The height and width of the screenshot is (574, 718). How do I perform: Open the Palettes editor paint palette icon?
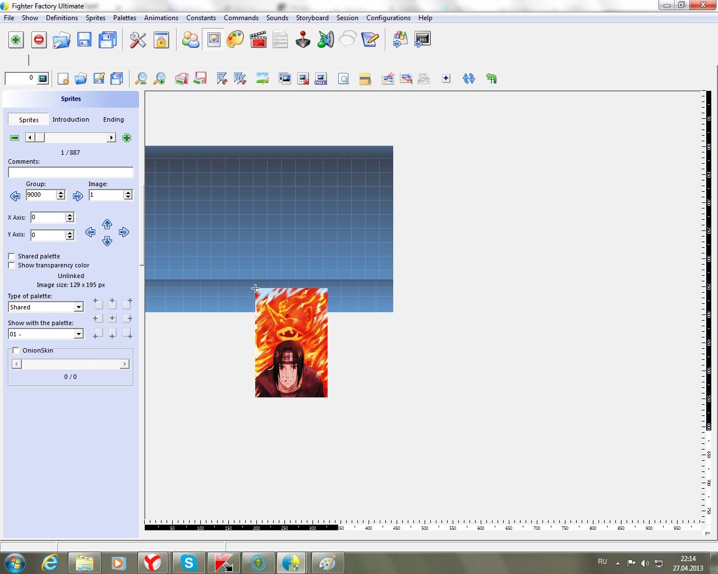(x=236, y=40)
